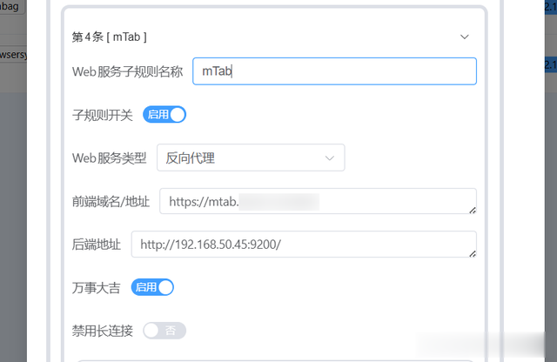
Task: Click the partially visible 'bag' tab behind dialog
Action: (x=12, y=6)
